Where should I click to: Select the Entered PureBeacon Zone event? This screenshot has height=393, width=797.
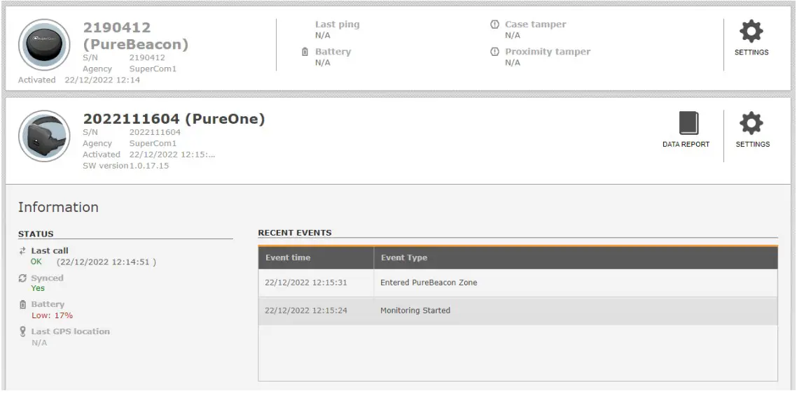[429, 283]
